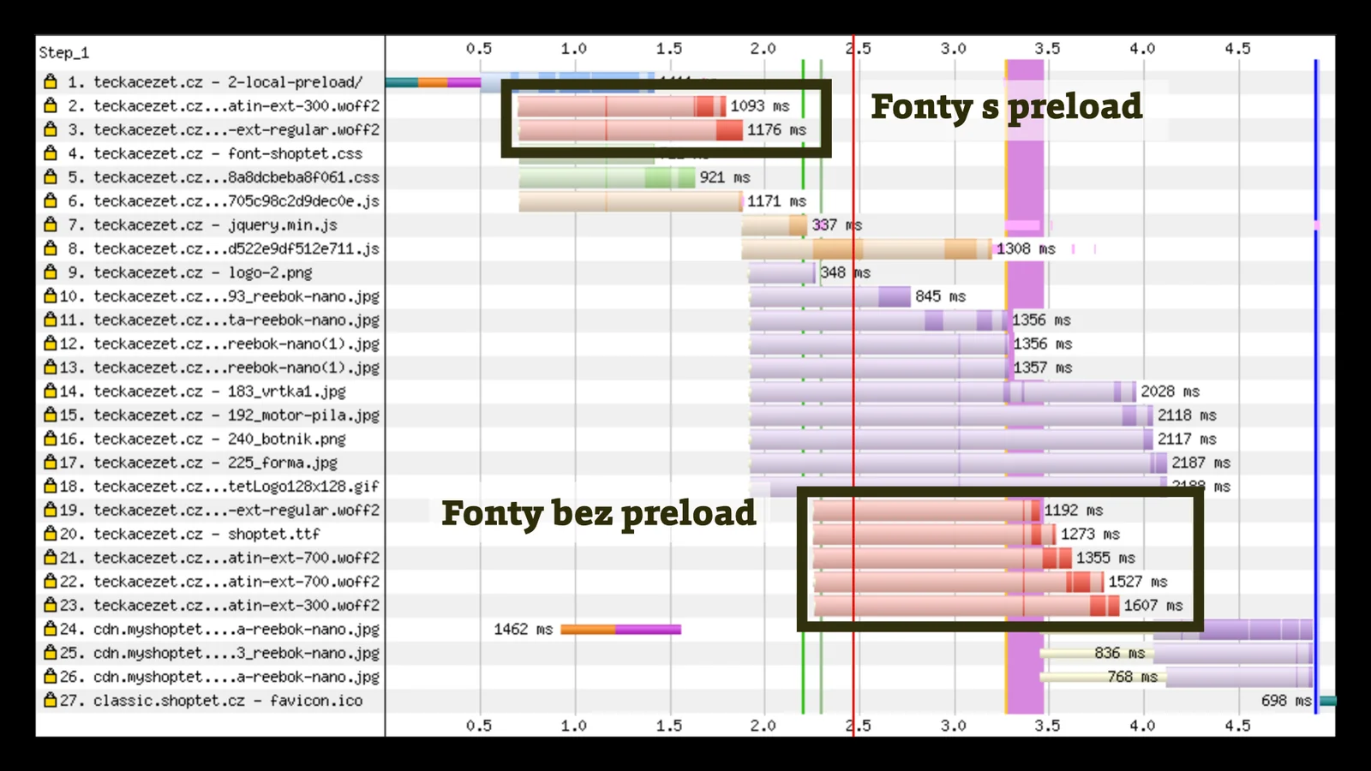This screenshot has height=771, width=1371.
Task: Click the padlock icon next to jquery.min.js
Action: point(50,224)
